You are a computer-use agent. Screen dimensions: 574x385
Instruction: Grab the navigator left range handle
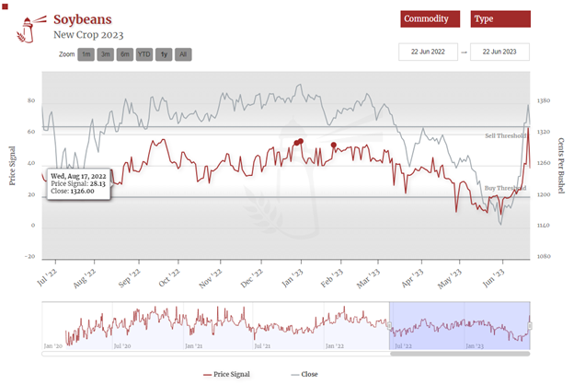(x=389, y=326)
